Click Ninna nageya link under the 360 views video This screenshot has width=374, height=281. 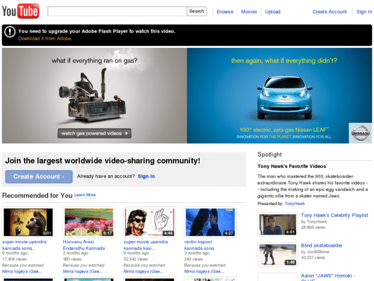tap(82, 271)
